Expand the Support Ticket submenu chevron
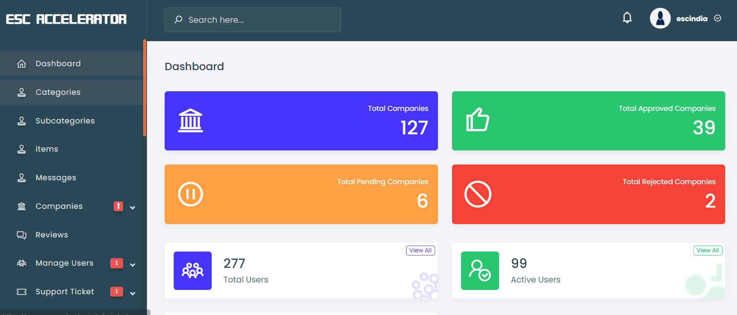This screenshot has width=737, height=315. tap(133, 293)
